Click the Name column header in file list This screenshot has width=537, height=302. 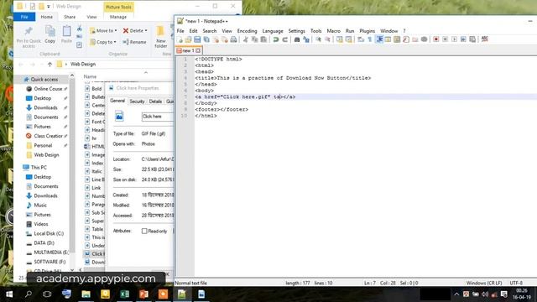[x=90, y=76]
